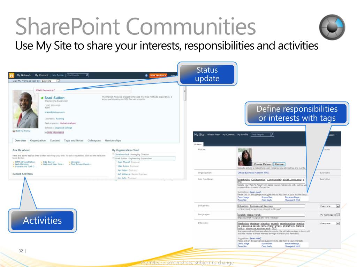Open My Content in Brad Sutton's profile bar
The width and height of the screenshot is (357, 267).
pos(41,75)
